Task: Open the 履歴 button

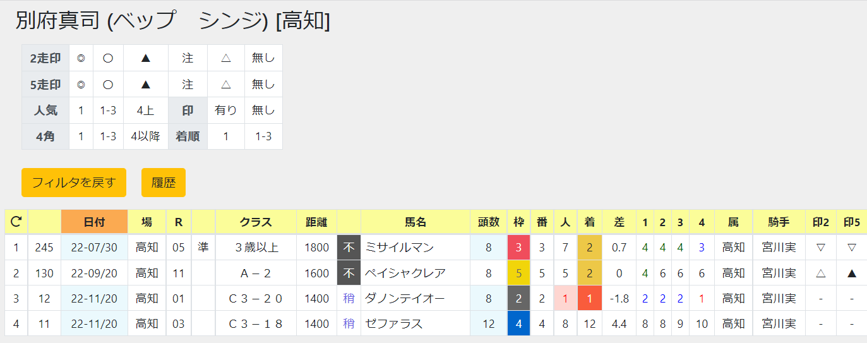Action: click(x=164, y=183)
